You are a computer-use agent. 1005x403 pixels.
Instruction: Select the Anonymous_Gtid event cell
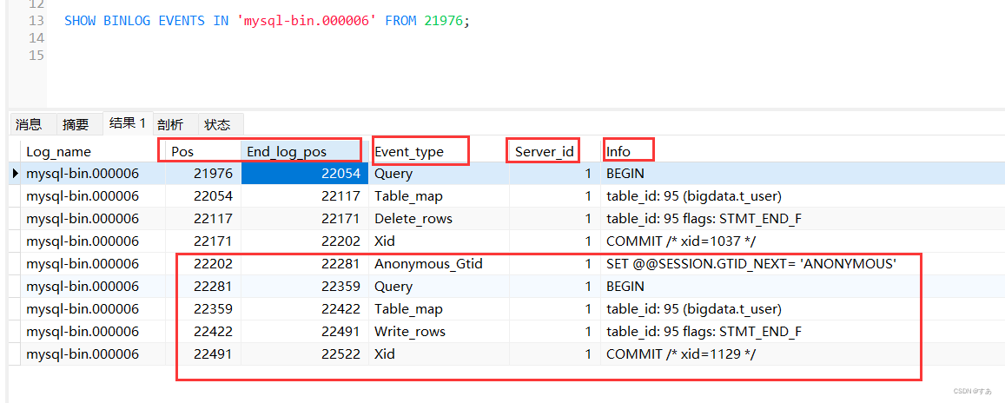click(439, 263)
